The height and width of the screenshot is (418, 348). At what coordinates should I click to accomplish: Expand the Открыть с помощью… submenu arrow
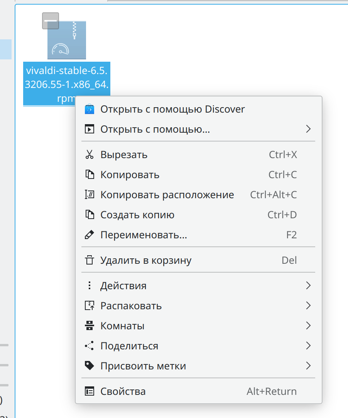[x=308, y=129]
